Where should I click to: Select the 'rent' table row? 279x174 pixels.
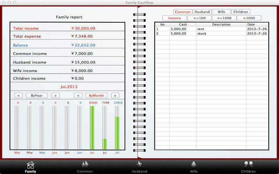212,29
